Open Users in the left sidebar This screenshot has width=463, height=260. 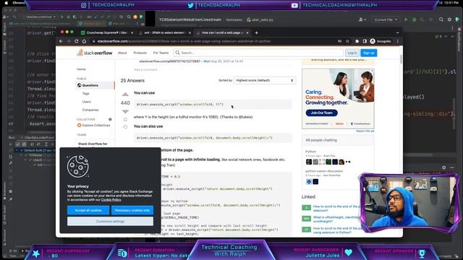(x=87, y=102)
